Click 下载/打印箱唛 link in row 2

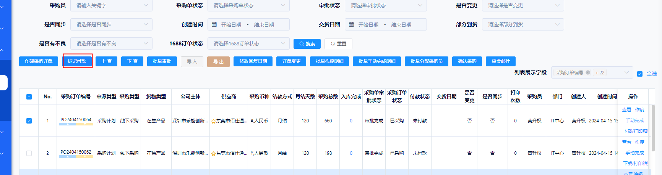click(x=636, y=163)
